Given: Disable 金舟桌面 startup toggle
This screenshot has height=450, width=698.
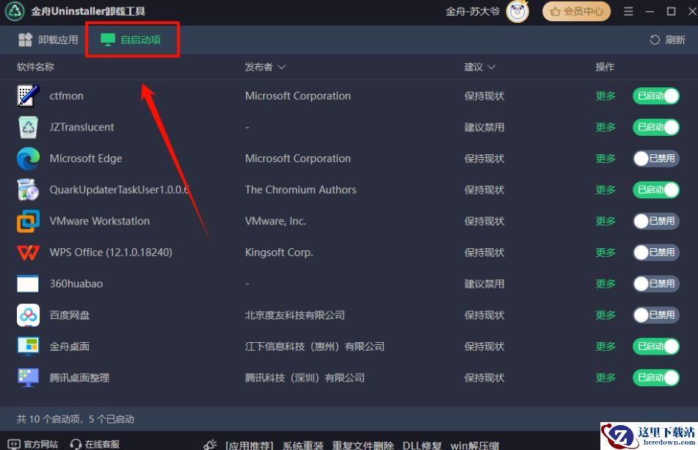Looking at the screenshot, I should tap(656, 346).
